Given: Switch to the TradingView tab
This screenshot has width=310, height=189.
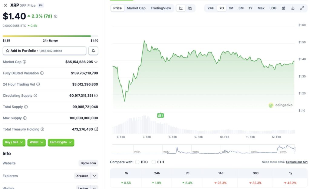Looking at the screenshot, I should (x=161, y=8).
